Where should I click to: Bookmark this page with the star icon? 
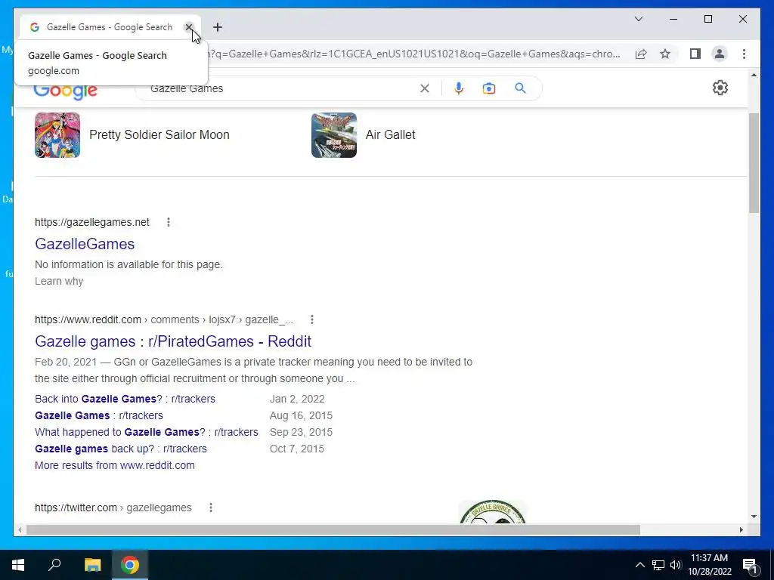[665, 54]
